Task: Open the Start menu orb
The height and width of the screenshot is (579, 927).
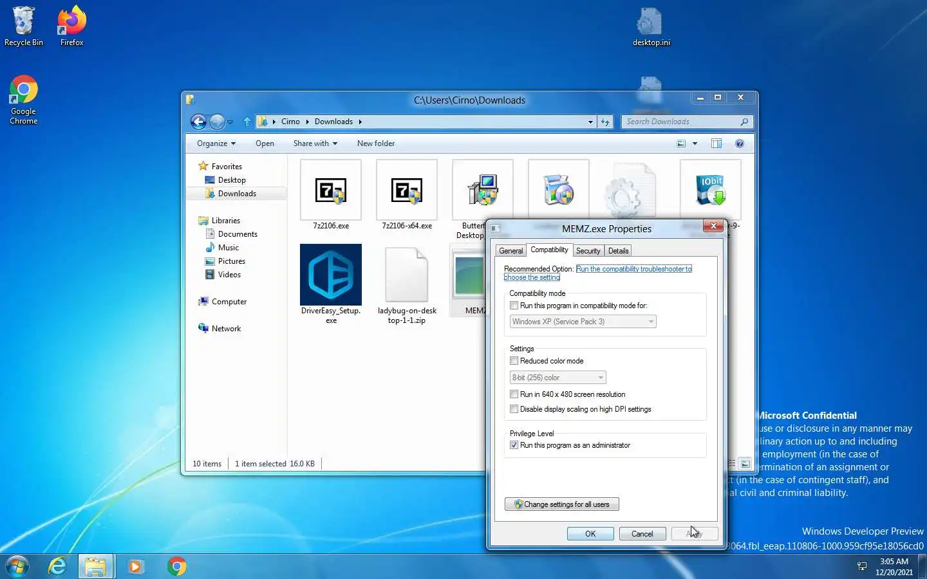Action: [x=17, y=566]
